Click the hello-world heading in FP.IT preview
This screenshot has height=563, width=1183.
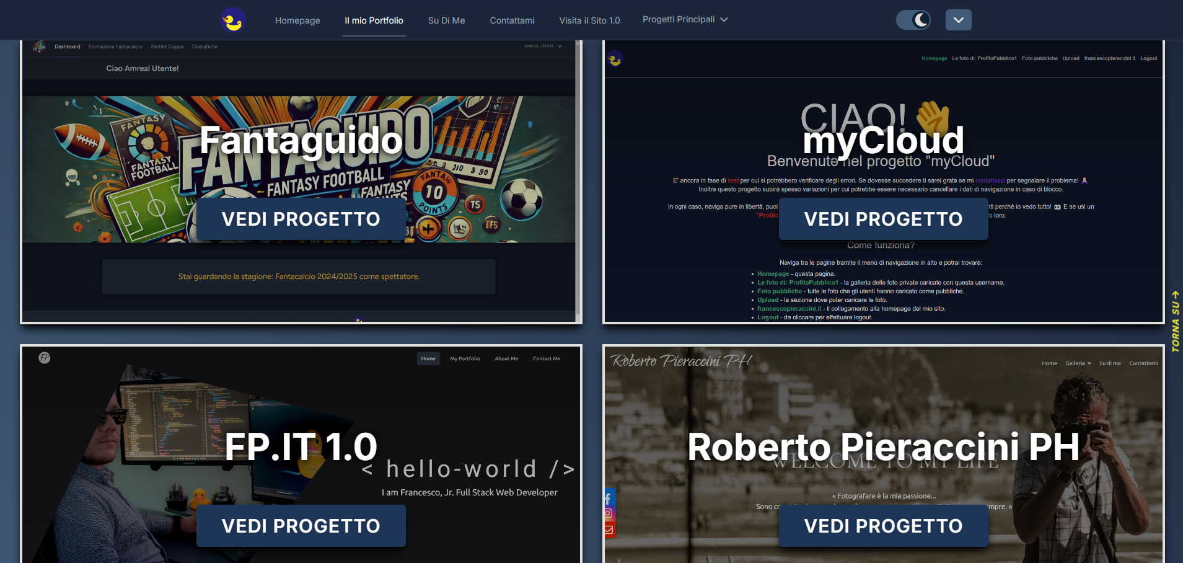pyautogui.click(x=468, y=469)
